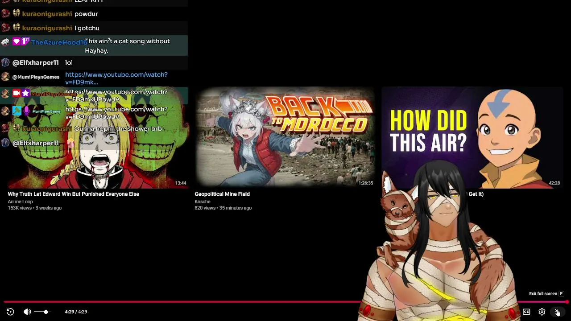Click the 'powdur' chat message

[x=86, y=14]
